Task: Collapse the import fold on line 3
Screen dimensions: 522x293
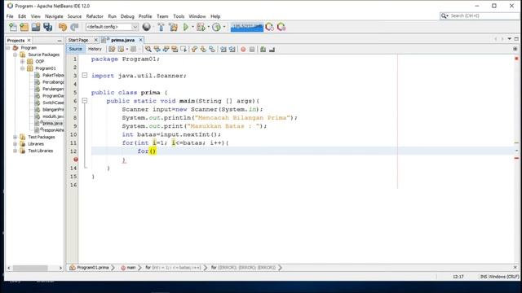Action: pos(85,76)
